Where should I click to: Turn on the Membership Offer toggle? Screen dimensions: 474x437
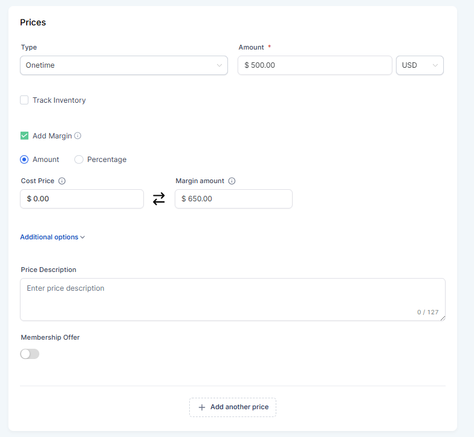tap(30, 354)
